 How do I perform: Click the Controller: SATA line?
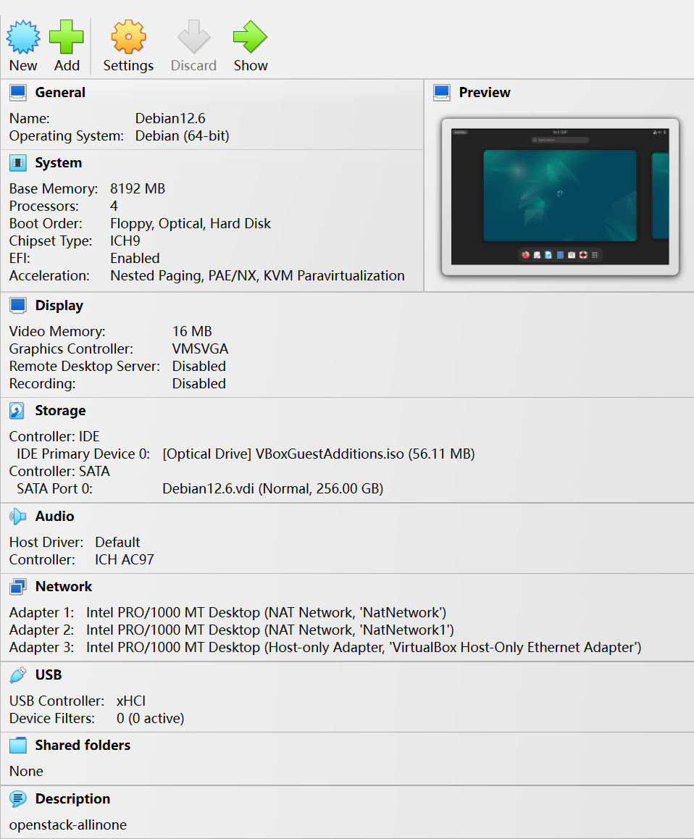[x=59, y=472]
